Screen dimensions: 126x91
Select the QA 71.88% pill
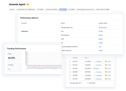tap(72, 10)
